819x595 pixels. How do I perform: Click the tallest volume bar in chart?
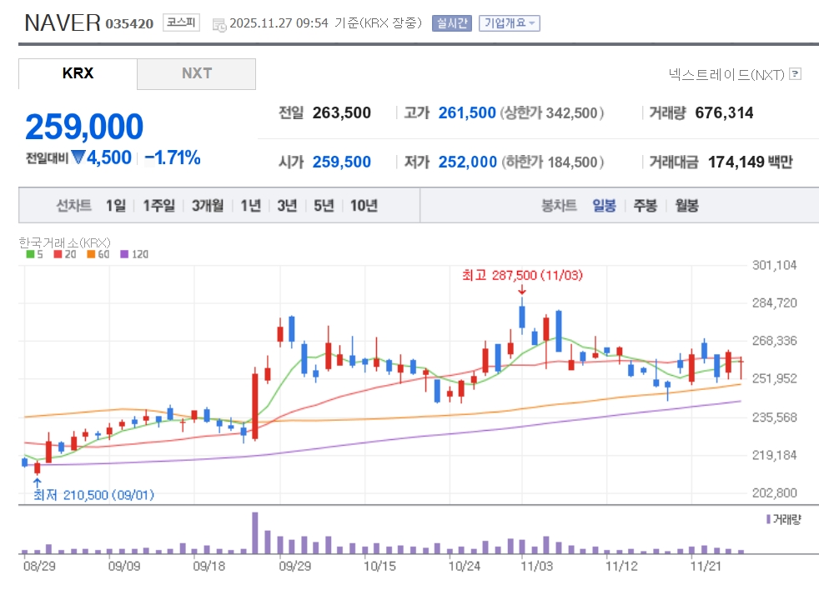[x=255, y=532]
